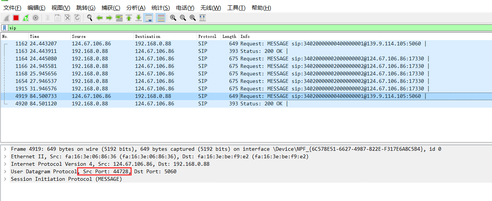Click the save capture file icon
492x201 pixels.
[x=58, y=18]
